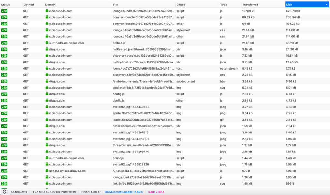Click the 200 status badge of lounge.bundle row

[x=4, y=11]
